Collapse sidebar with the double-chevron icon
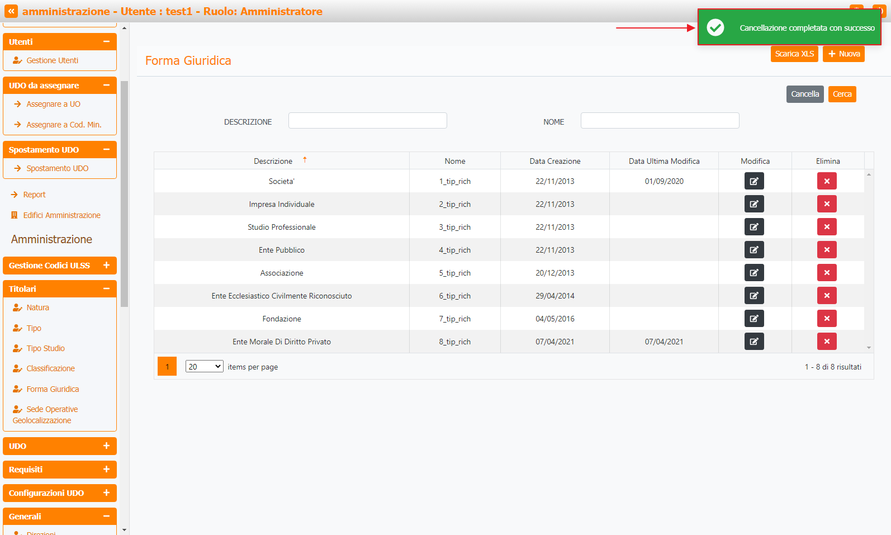The width and height of the screenshot is (891, 535). [11, 11]
